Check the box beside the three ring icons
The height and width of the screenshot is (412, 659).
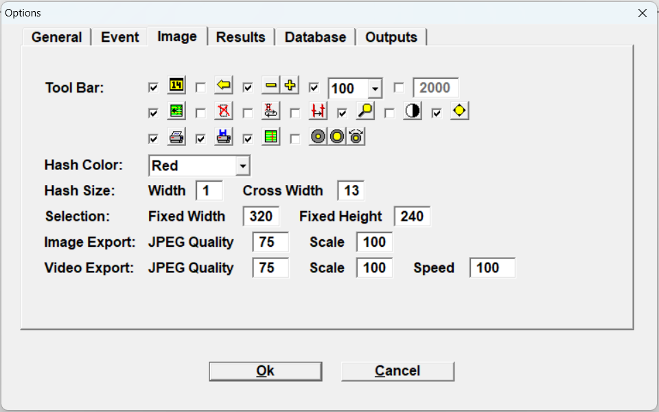point(295,139)
